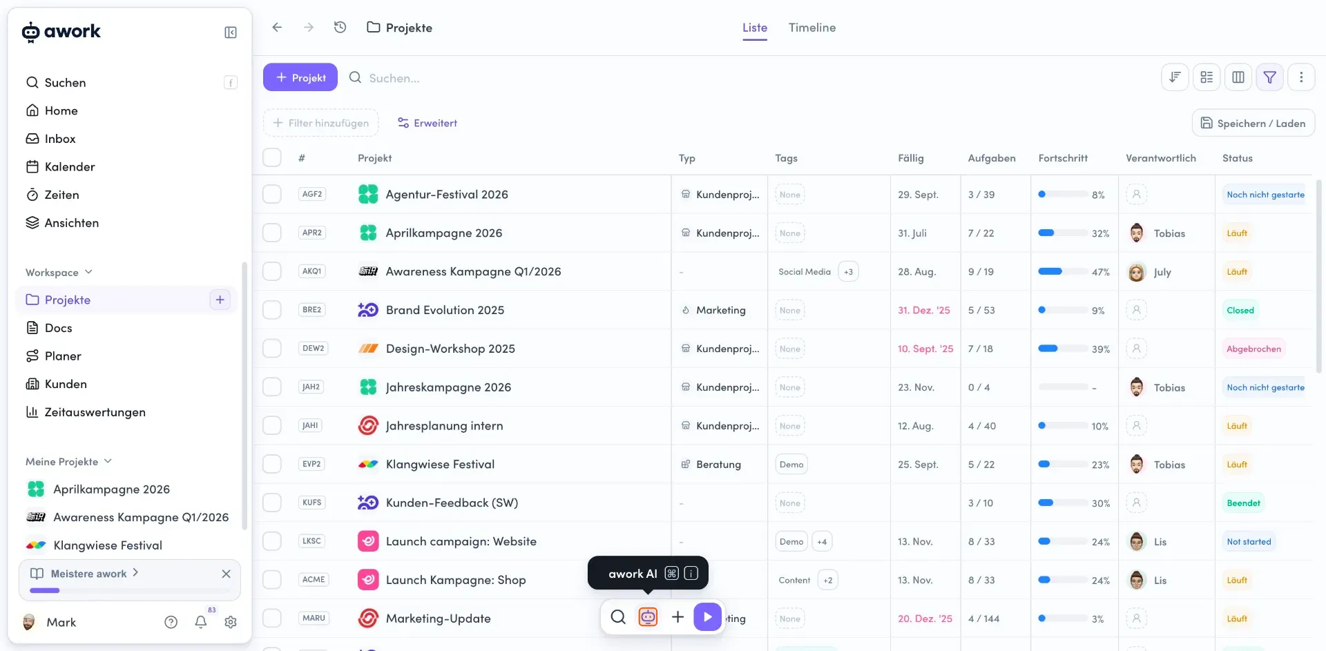Expand the +2 tags on Launch Kampagne: Shop

(827, 580)
